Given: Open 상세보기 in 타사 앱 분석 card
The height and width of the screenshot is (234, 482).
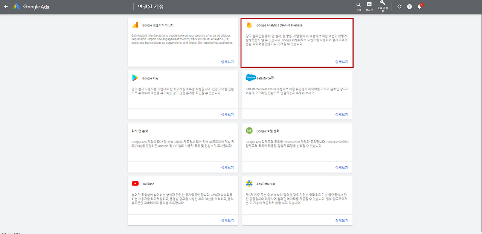Looking at the screenshot, I should [x=227, y=167].
